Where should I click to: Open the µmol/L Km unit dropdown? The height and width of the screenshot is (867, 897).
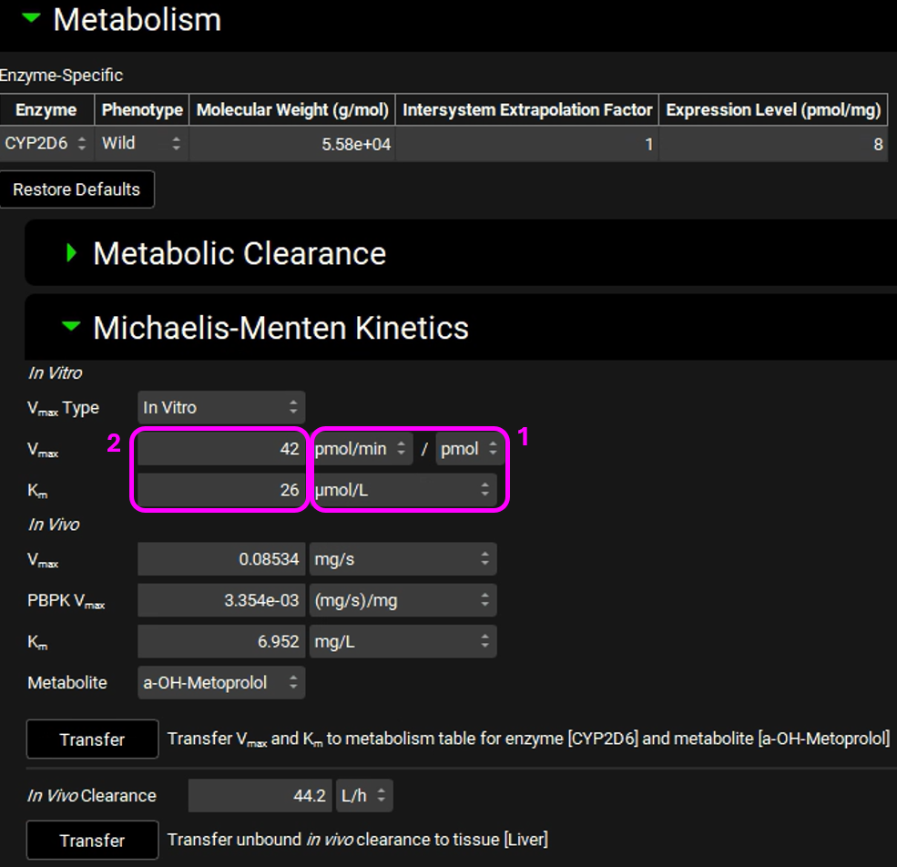[403, 490]
